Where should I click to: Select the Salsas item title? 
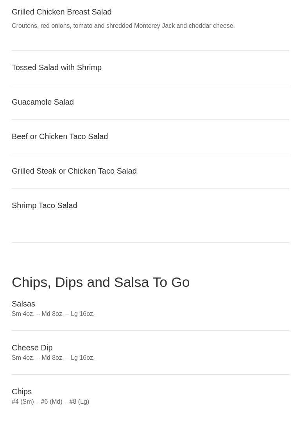(x=23, y=304)
